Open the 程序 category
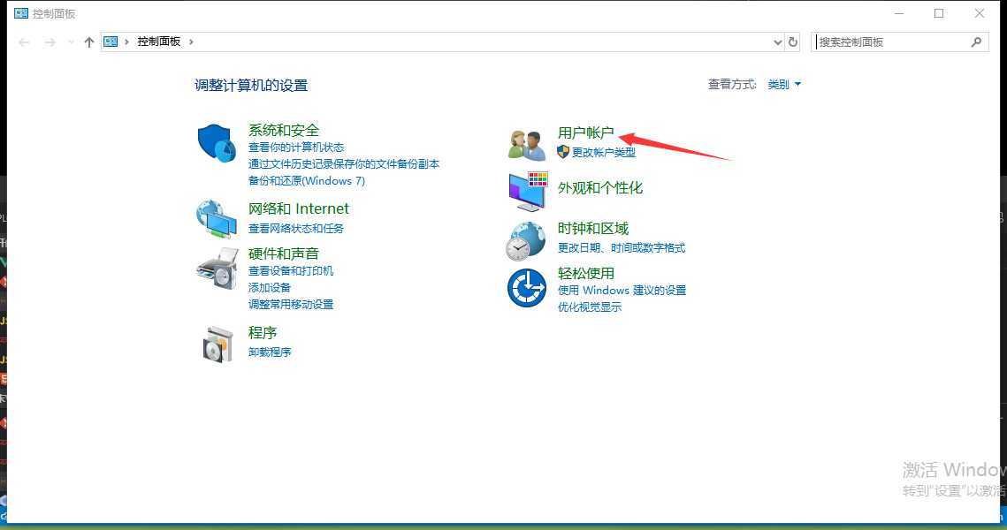 (x=262, y=332)
